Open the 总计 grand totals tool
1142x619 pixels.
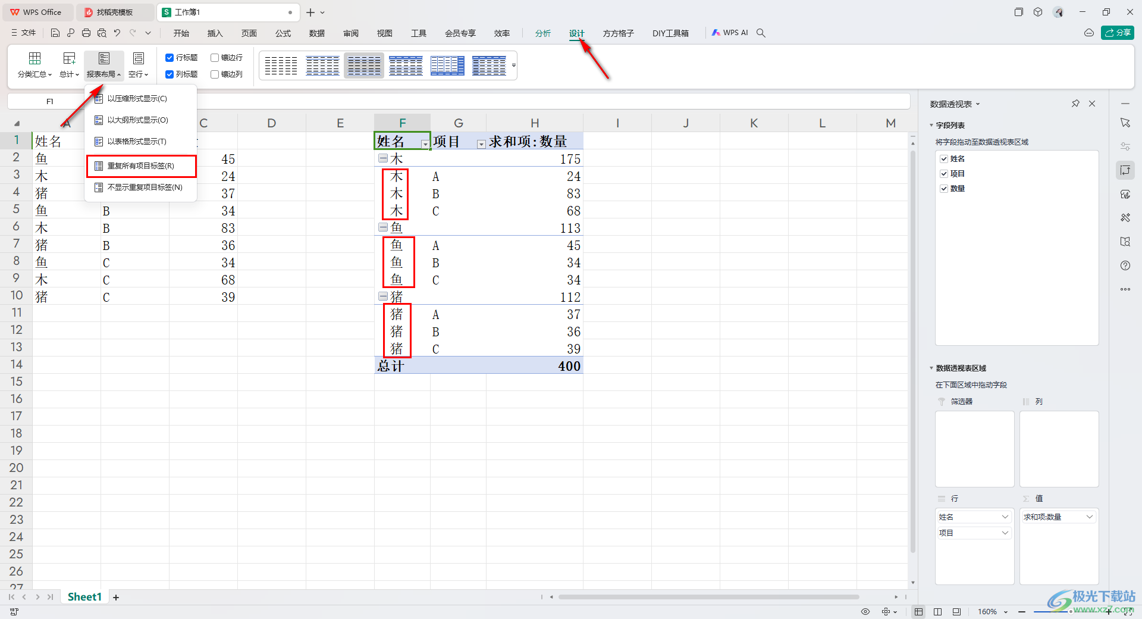point(69,65)
